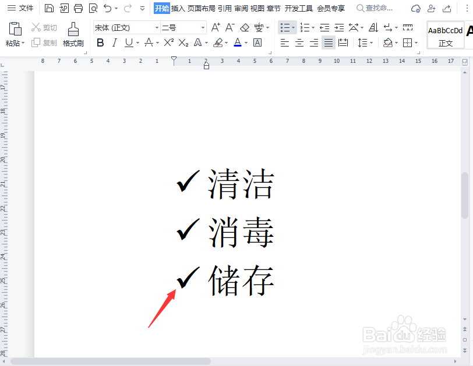Toggle italic formatting
Image resolution: width=473 pixels, height=366 pixels.
pyautogui.click(x=115, y=42)
